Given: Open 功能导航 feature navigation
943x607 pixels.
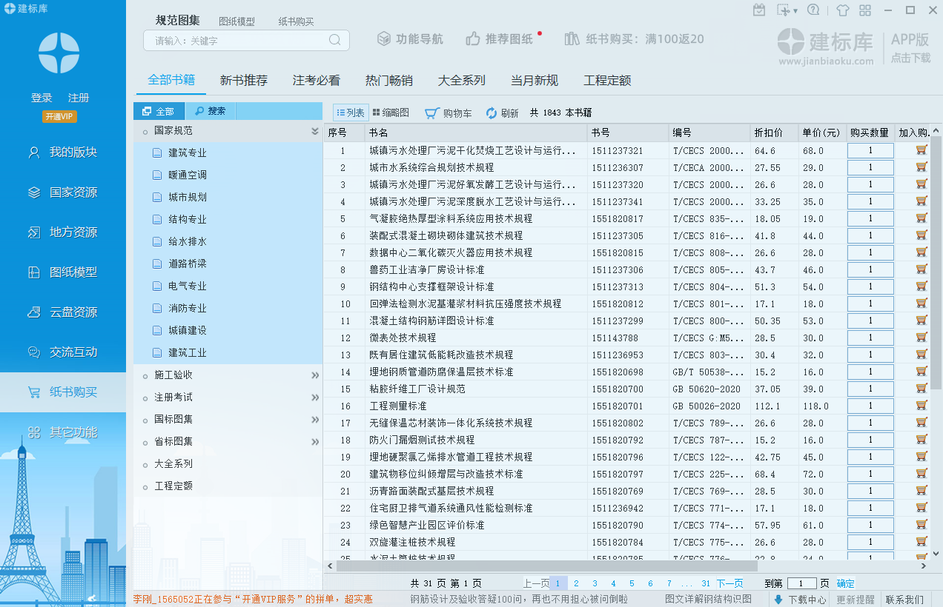Looking at the screenshot, I should (x=410, y=39).
